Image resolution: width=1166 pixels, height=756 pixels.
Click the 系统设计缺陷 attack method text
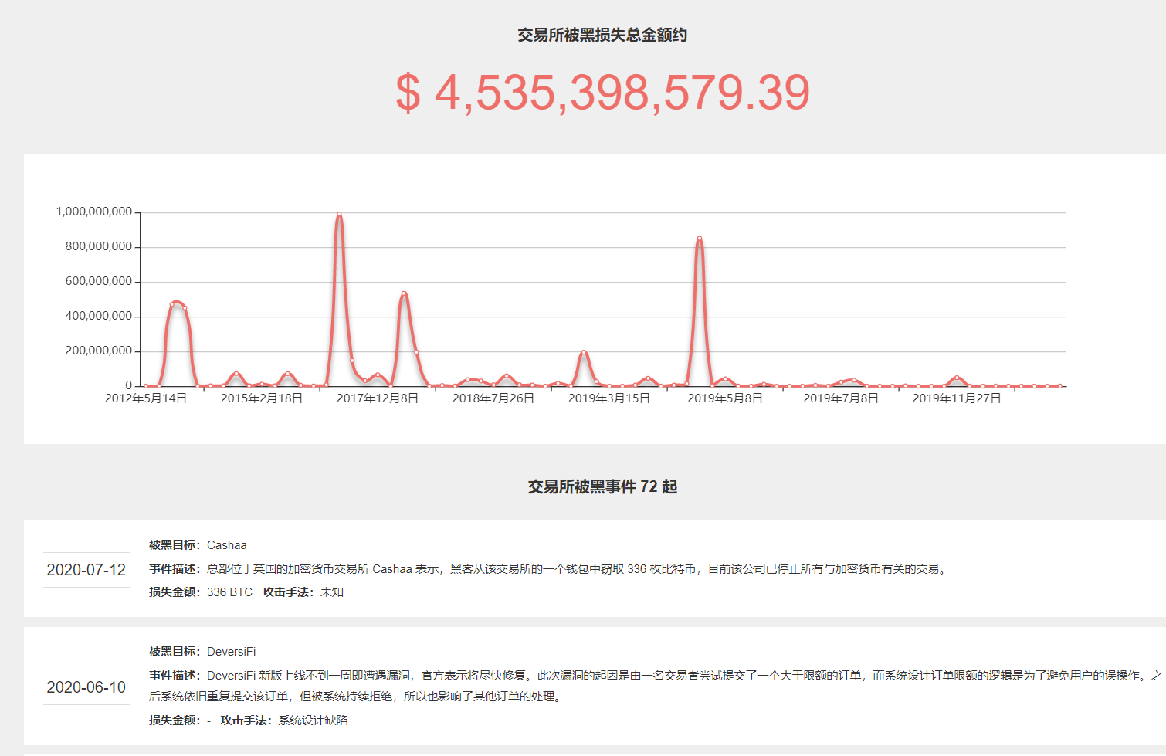314,719
